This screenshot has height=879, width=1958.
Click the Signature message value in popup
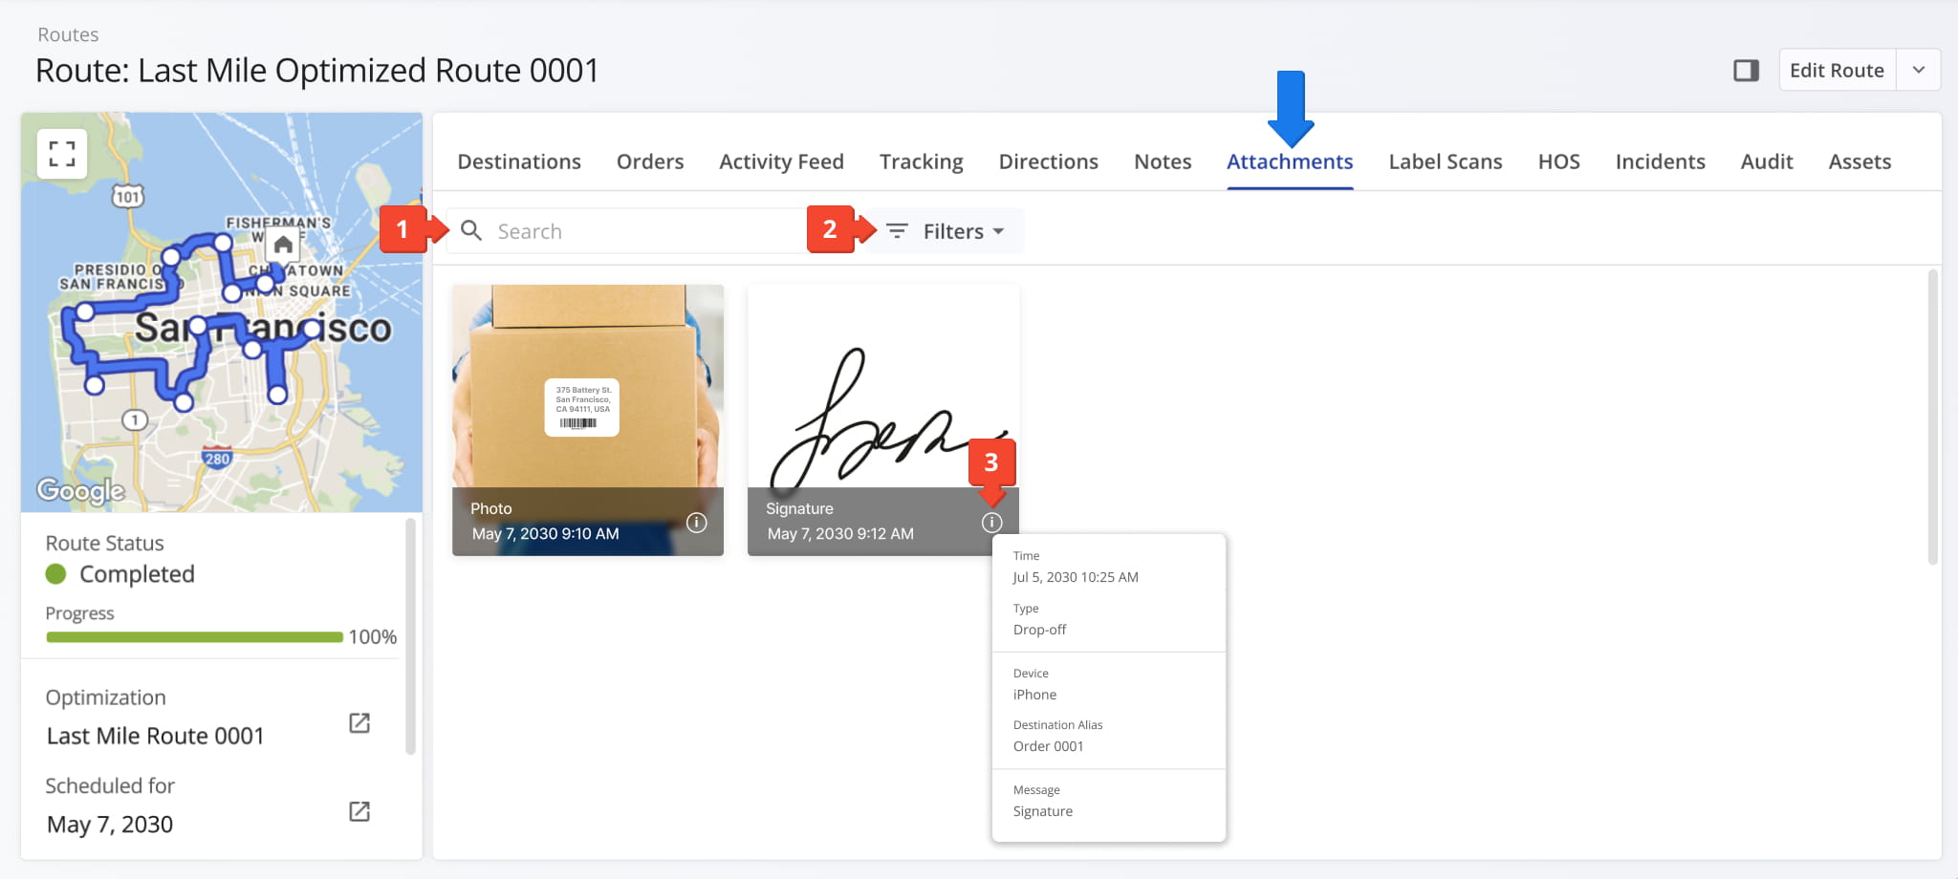1043,811
